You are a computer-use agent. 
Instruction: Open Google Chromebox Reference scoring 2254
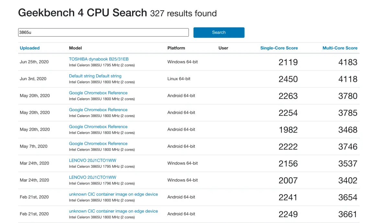coord(98,110)
